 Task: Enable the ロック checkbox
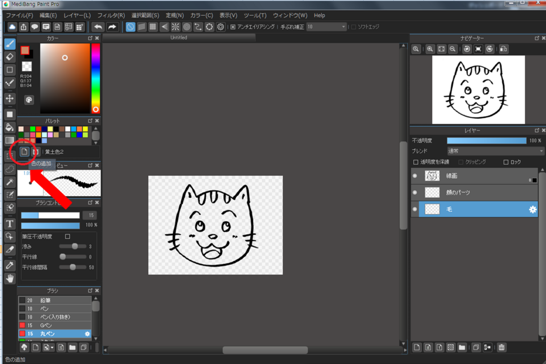coord(506,162)
